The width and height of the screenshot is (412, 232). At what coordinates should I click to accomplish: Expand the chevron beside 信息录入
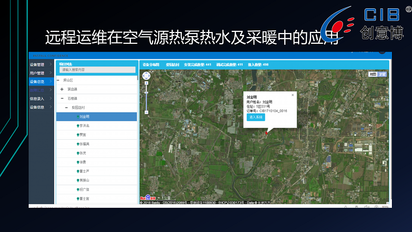(x=50, y=98)
